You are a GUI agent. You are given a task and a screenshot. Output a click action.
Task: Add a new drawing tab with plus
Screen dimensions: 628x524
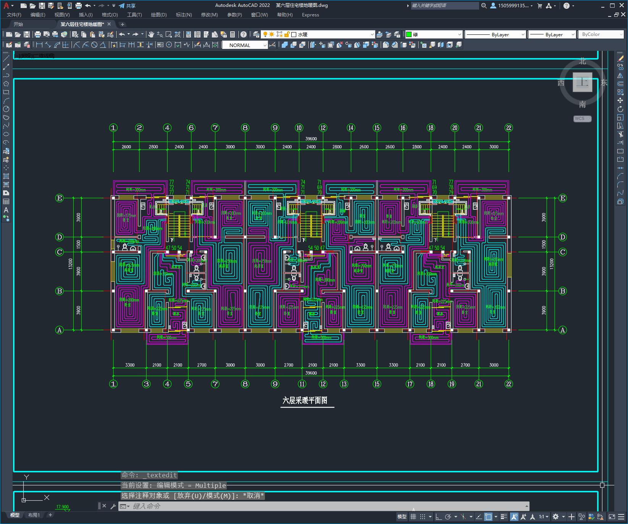pyautogui.click(x=122, y=24)
